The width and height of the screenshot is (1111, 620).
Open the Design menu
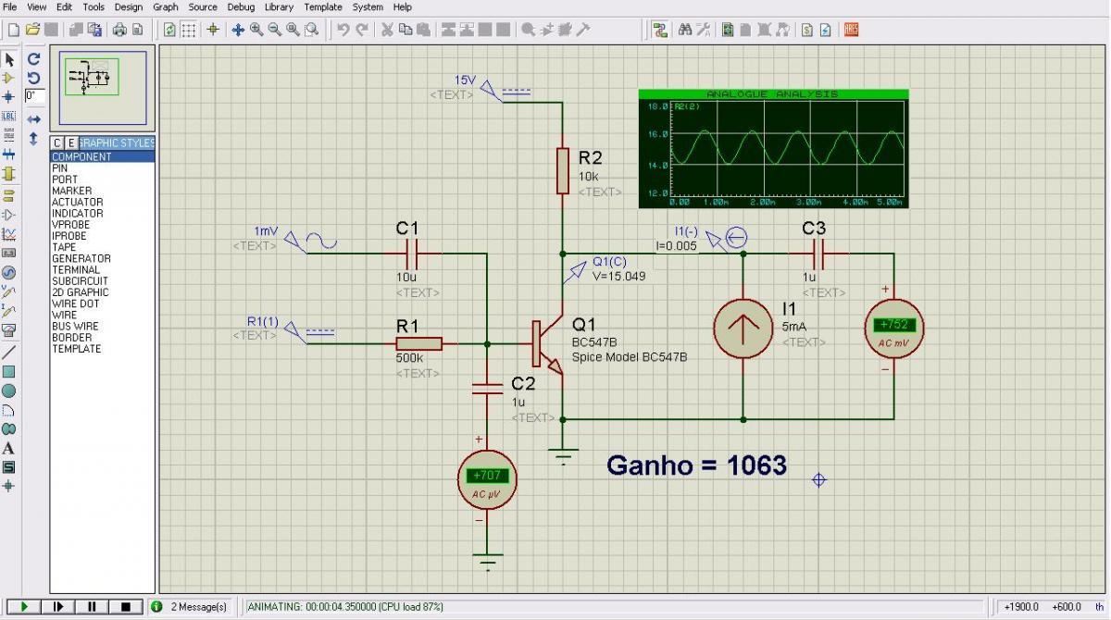click(129, 6)
